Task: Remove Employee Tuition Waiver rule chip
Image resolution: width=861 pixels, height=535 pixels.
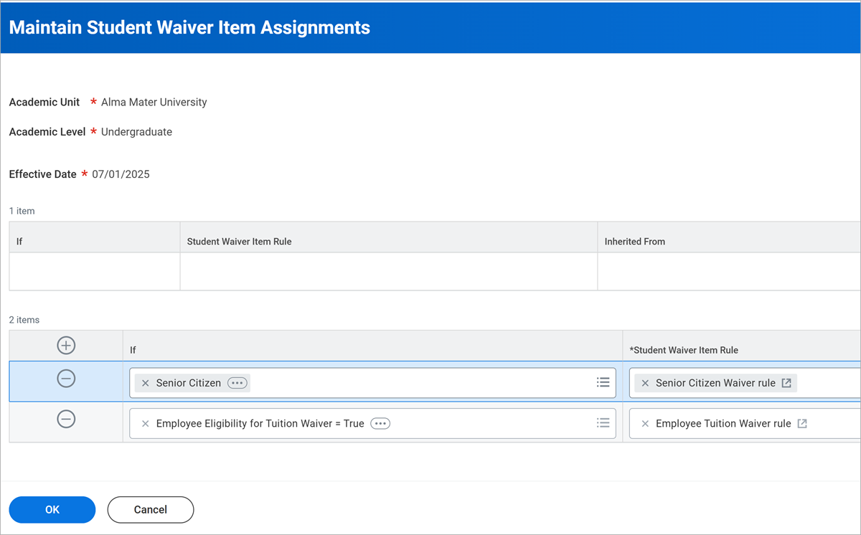Action: (645, 424)
